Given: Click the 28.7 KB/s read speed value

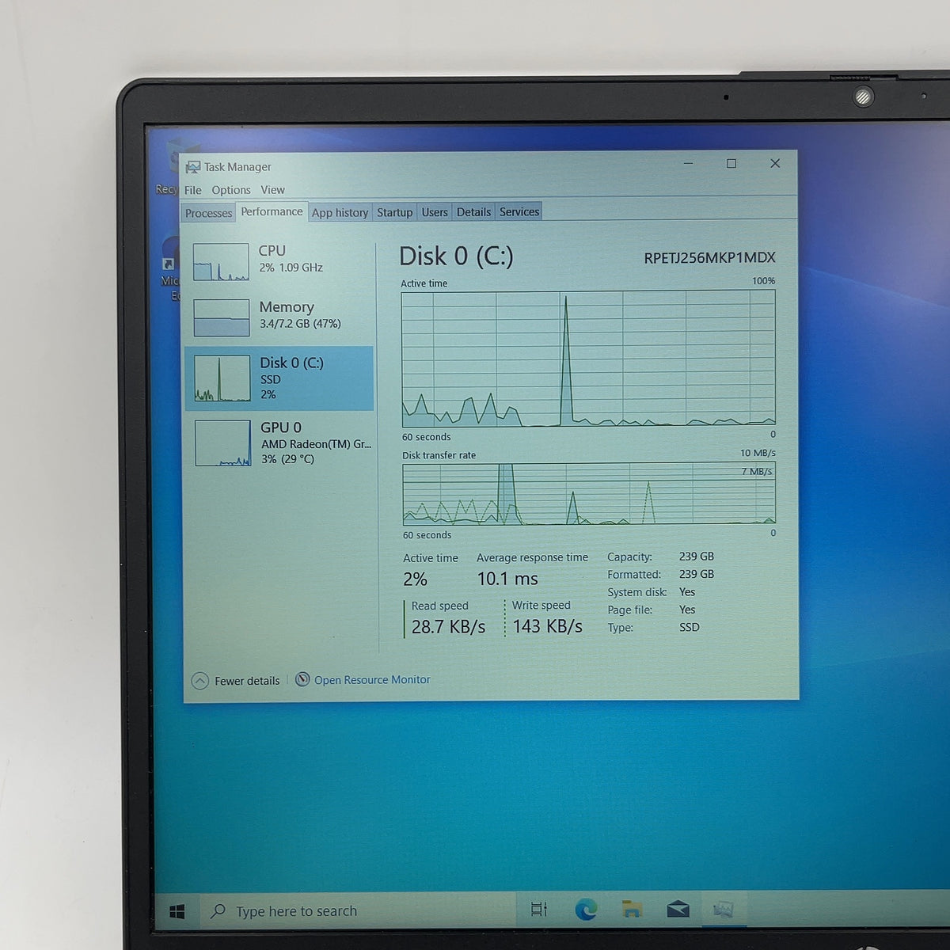Looking at the screenshot, I should (x=448, y=627).
